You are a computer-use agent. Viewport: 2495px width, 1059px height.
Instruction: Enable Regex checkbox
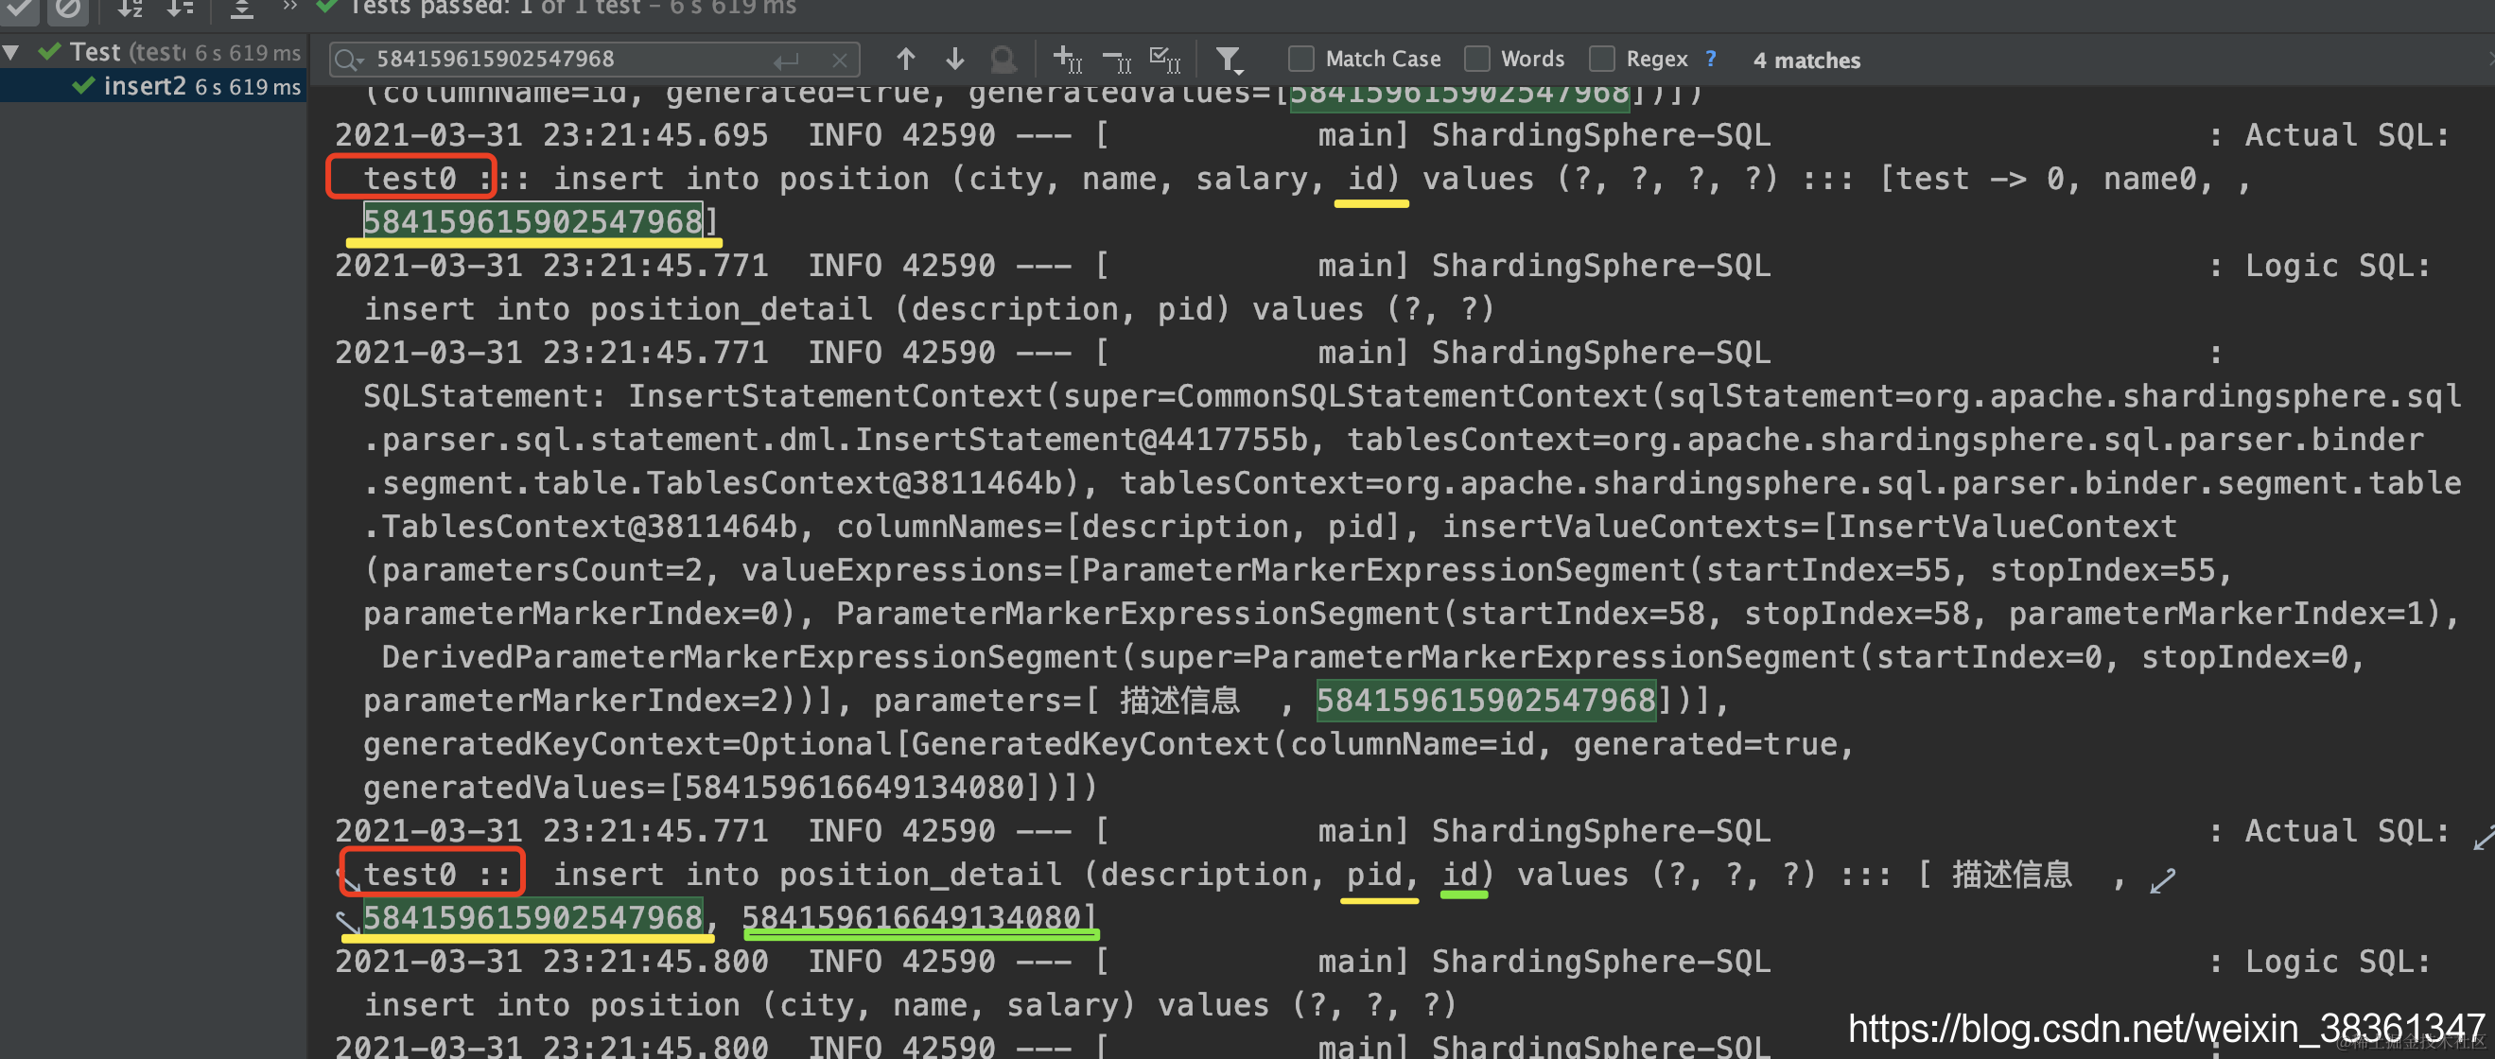pos(1601,59)
